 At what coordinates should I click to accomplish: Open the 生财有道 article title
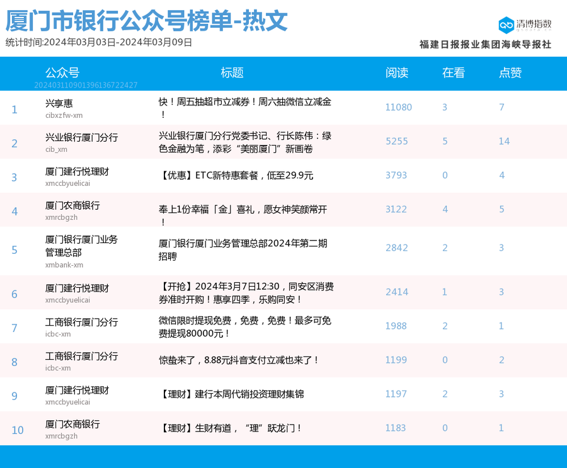231,428
